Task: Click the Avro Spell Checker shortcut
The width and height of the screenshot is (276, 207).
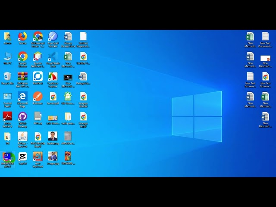Action: point(53,39)
